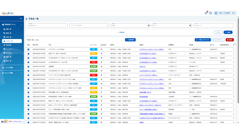Click the table scroll-up arrow at top right

(235, 44)
